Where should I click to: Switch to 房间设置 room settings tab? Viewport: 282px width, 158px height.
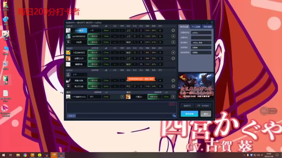click(184, 27)
